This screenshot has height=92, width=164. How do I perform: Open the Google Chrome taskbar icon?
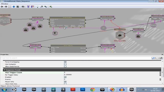93,90
